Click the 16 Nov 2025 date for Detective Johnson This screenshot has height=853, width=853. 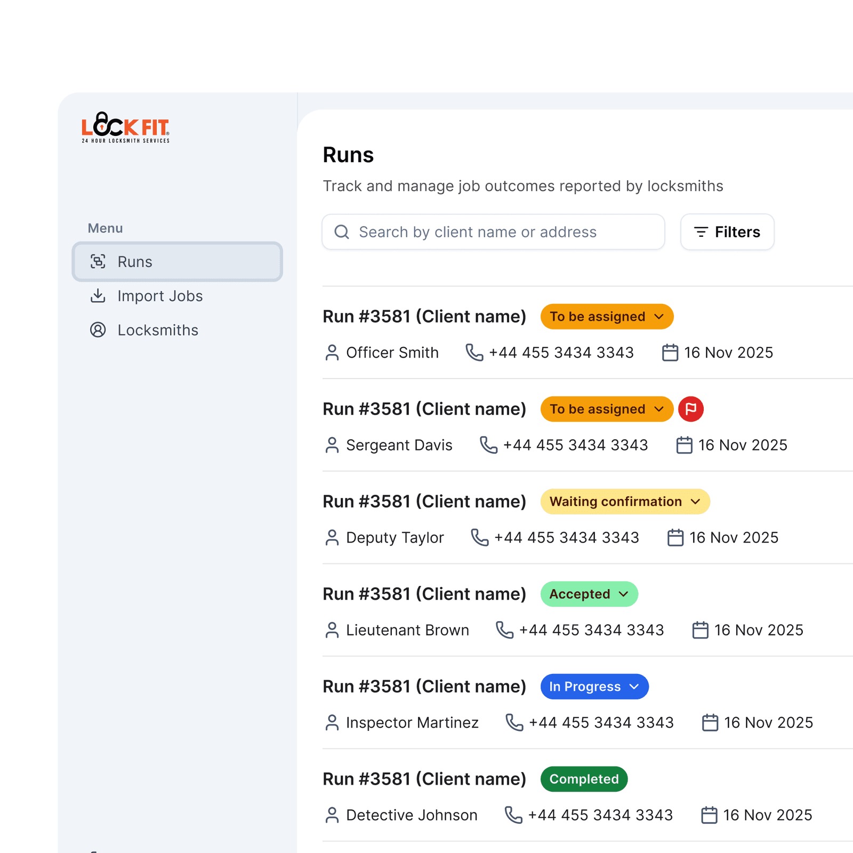(x=768, y=815)
